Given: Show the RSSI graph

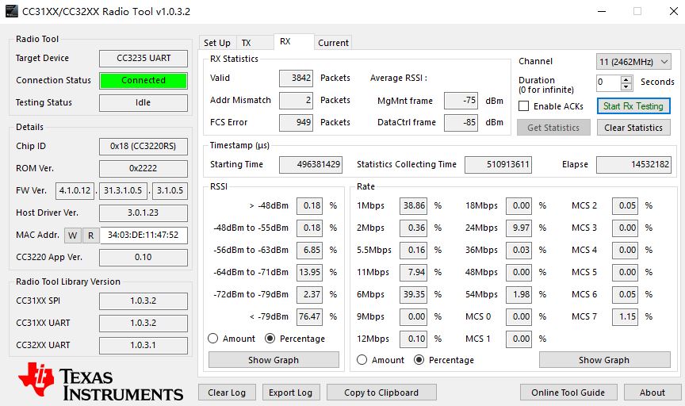Looking at the screenshot, I should [274, 360].
